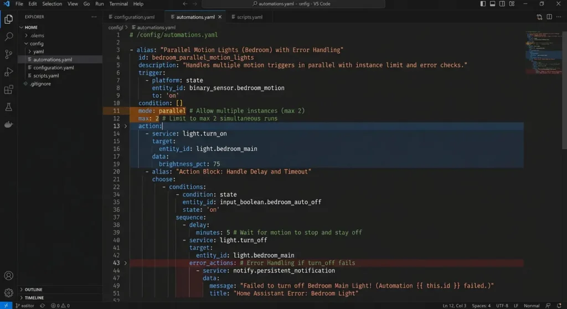Toggle primary side bar visibility
567x309 pixels.
(x=483, y=4)
